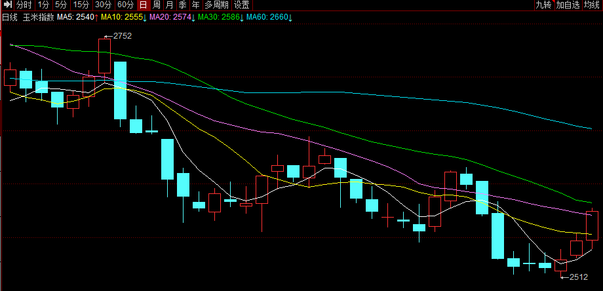Select the 60分 period tab
Image resolution: width=603 pixels, height=291 pixels.
(126, 5)
